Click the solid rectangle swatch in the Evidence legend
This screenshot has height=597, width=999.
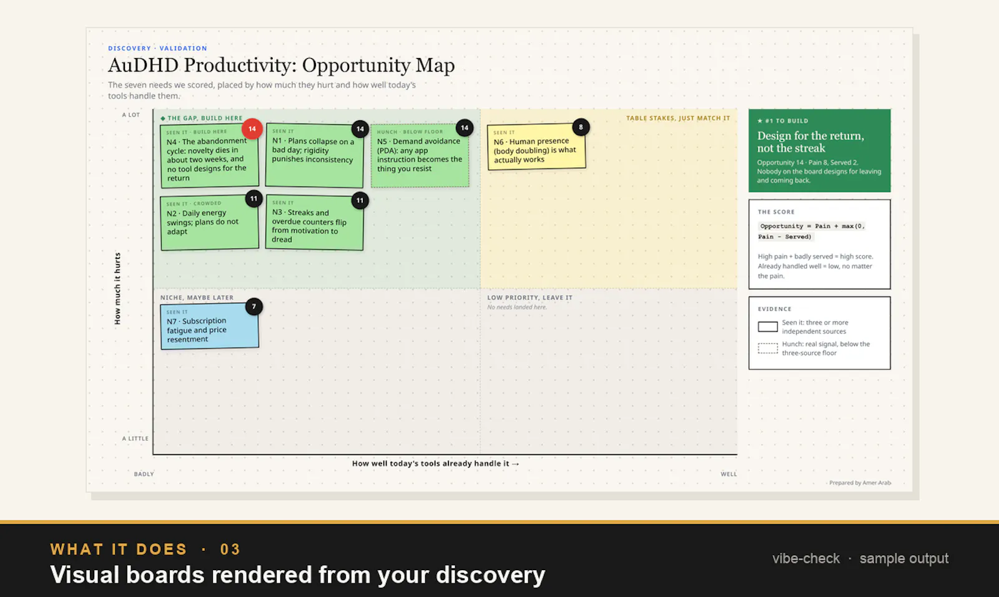(x=767, y=327)
